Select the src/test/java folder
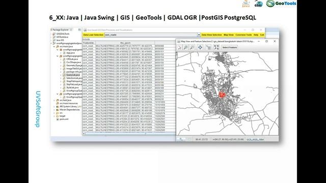The height and width of the screenshot is (183, 326). coord(65,100)
